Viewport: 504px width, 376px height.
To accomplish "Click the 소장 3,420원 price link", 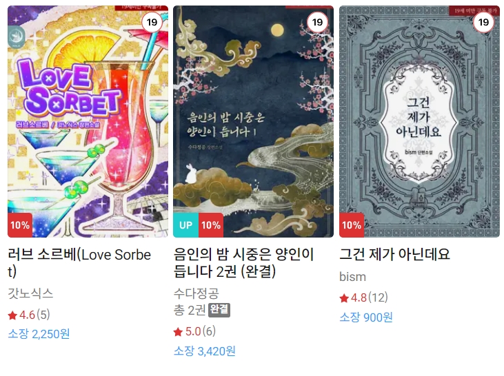I will tap(205, 351).
